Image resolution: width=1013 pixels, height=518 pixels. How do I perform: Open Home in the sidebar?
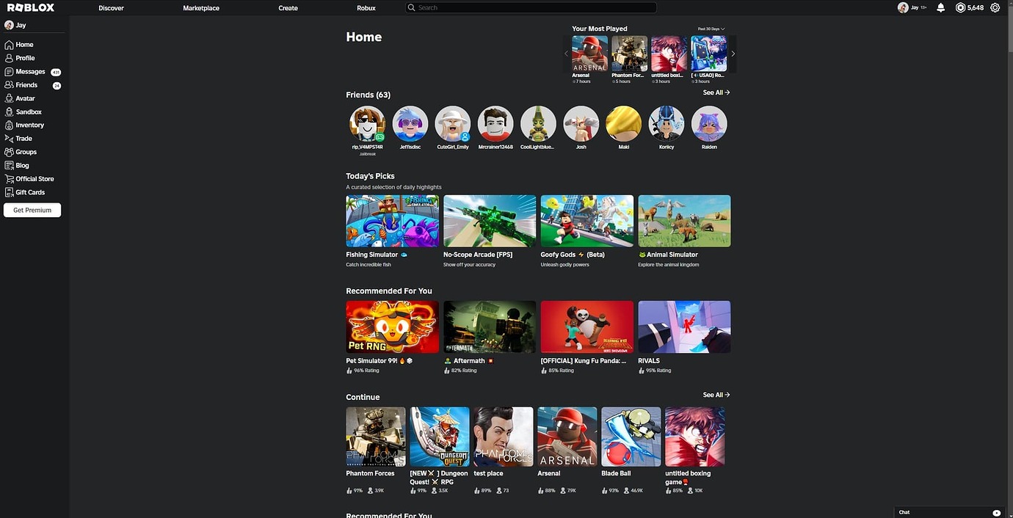pos(19,45)
